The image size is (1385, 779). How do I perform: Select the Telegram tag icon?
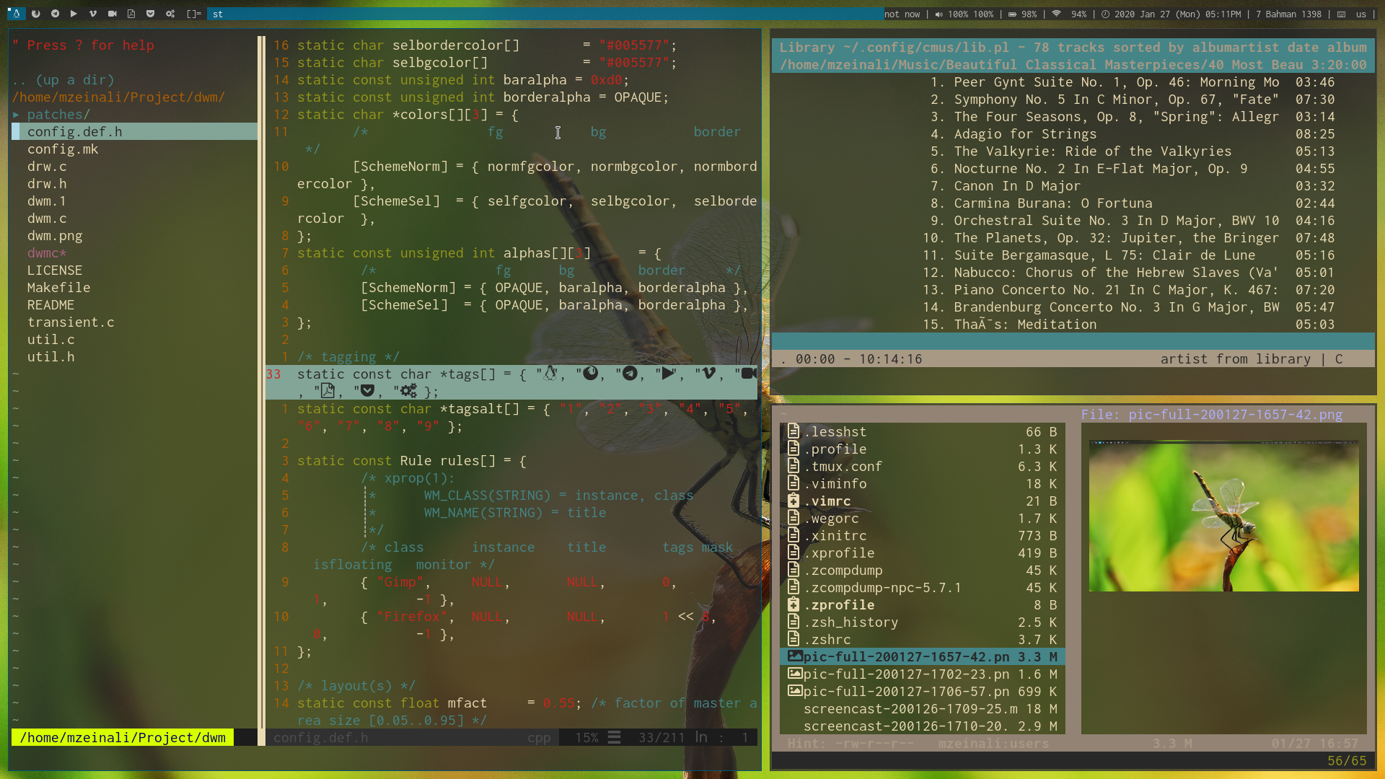pos(55,14)
